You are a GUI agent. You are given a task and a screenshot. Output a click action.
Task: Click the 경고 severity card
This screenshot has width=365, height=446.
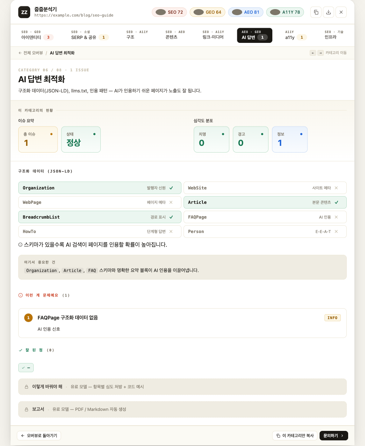pos(251,140)
